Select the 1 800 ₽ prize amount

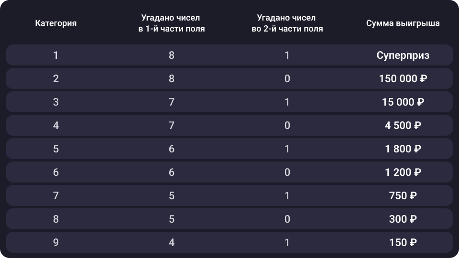pyautogui.click(x=403, y=149)
